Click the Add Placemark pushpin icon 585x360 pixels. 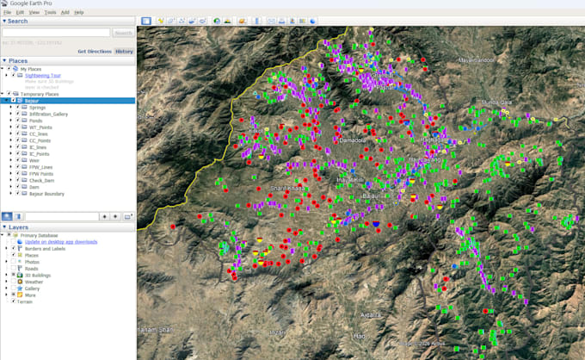tap(161, 21)
